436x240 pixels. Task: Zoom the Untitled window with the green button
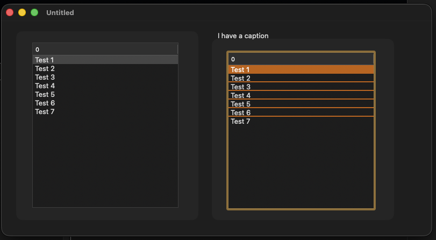(34, 12)
